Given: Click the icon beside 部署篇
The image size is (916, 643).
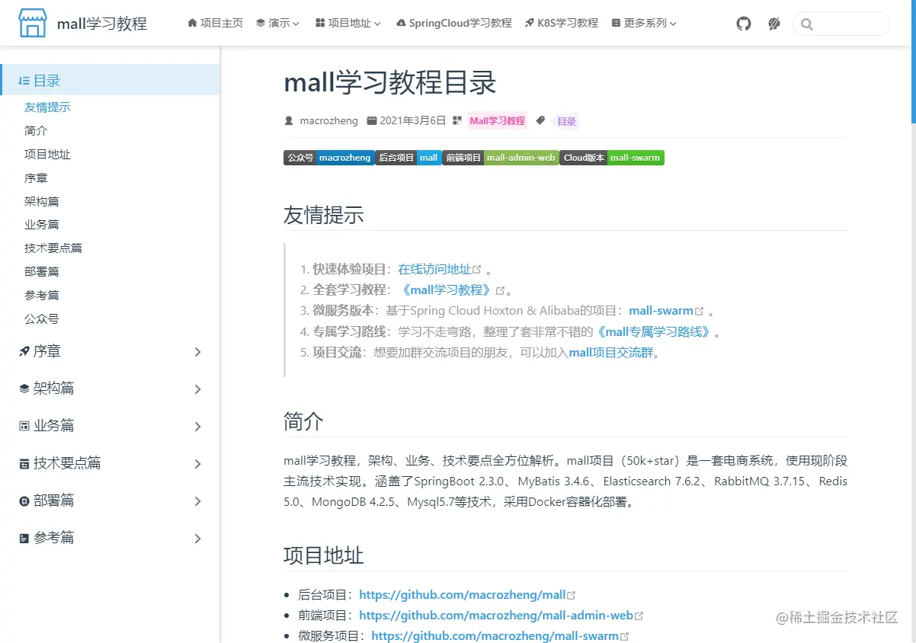Looking at the screenshot, I should pyautogui.click(x=24, y=501).
